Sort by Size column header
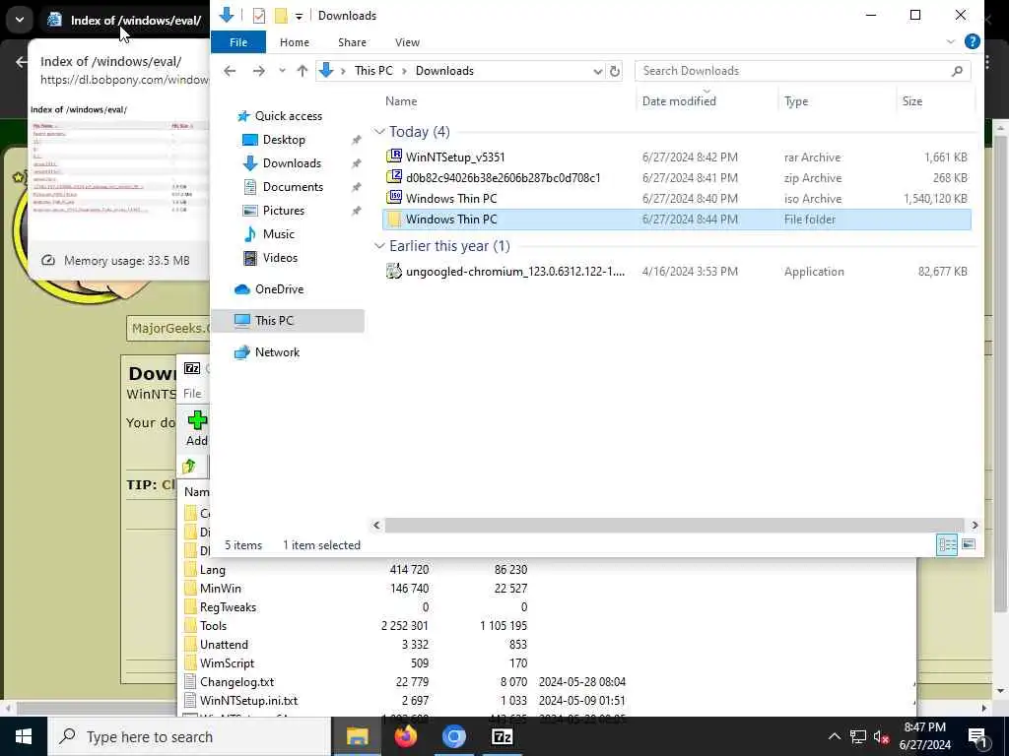Screen dimensions: 1009x756 [x=911, y=101]
